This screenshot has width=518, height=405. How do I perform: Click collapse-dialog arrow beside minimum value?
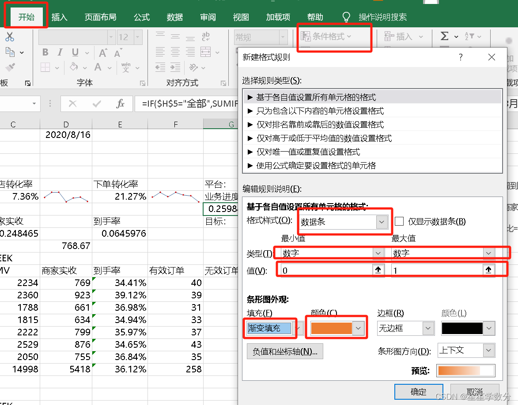378,270
